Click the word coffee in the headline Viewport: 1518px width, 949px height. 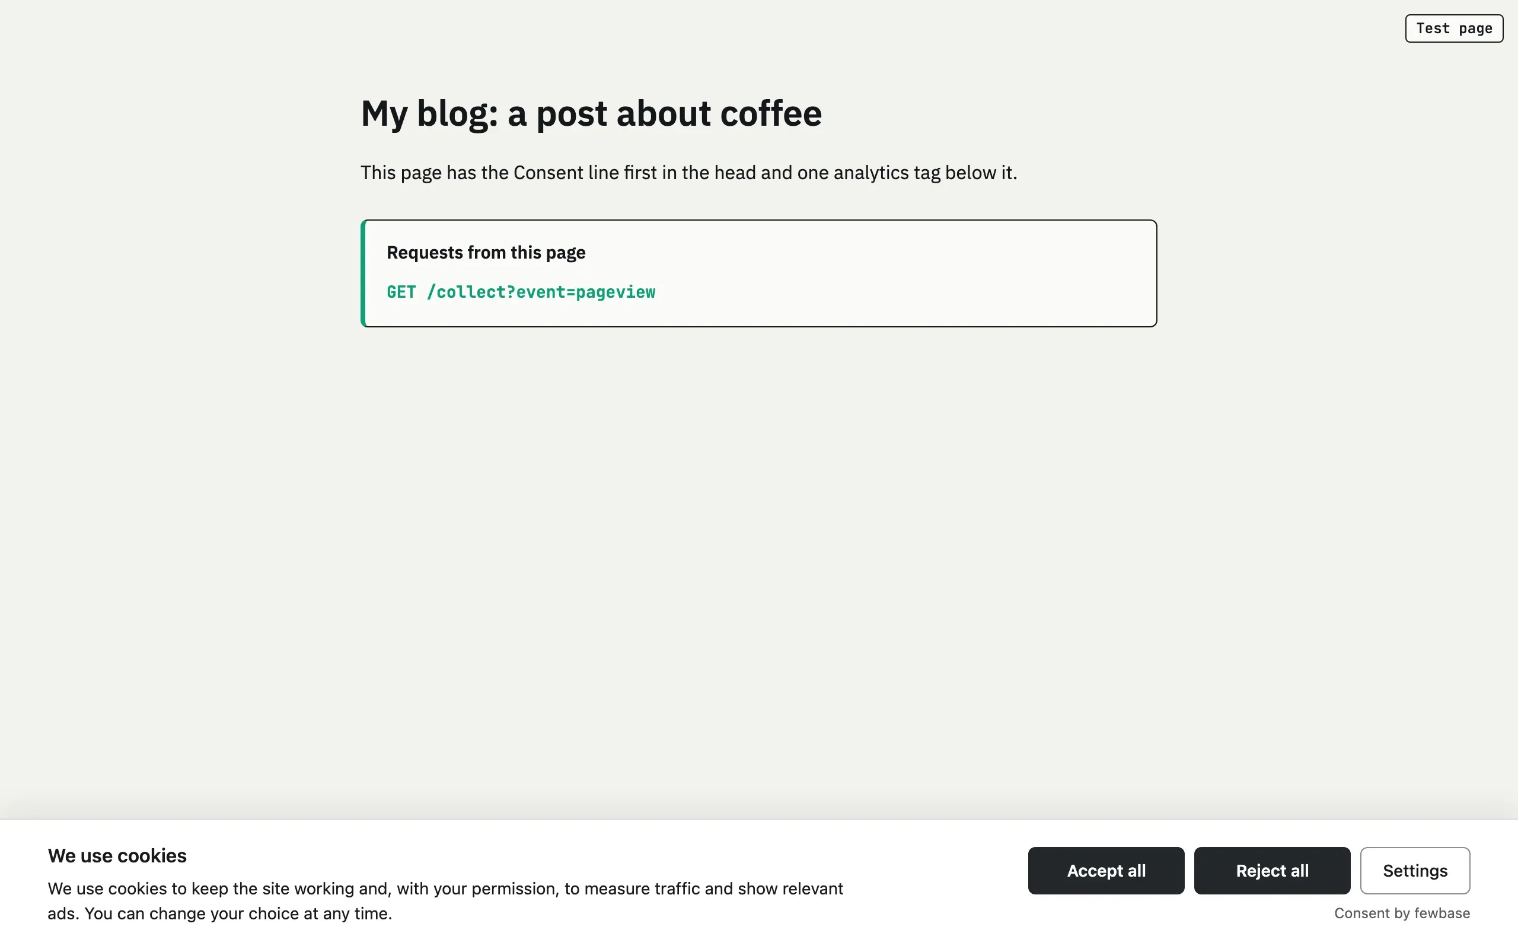[x=771, y=114]
